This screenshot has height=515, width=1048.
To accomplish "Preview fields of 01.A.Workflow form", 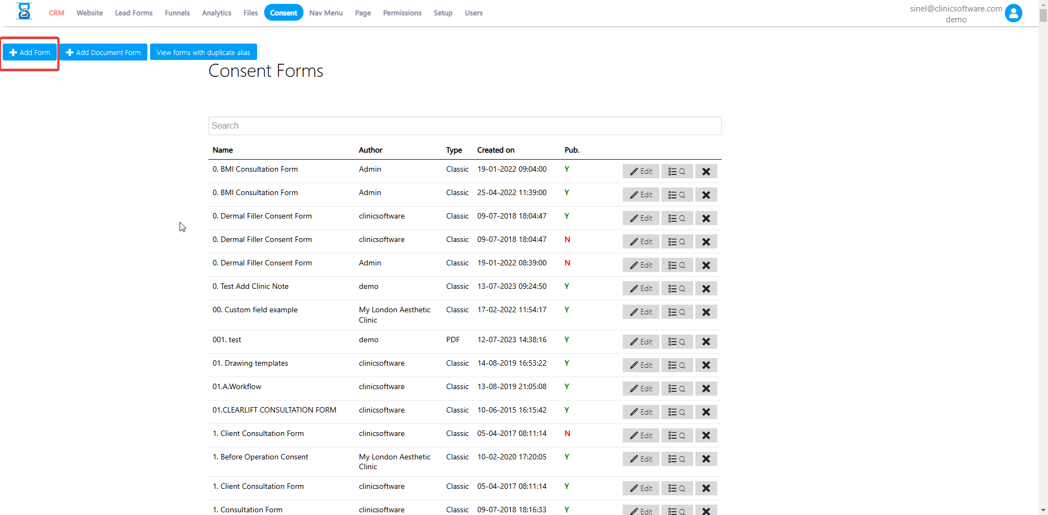I will tap(677, 389).
